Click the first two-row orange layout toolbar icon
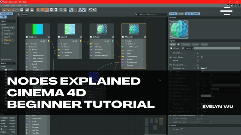The height and width of the screenshot is (135, 241). pyautogui.click(x=38, y=10)
